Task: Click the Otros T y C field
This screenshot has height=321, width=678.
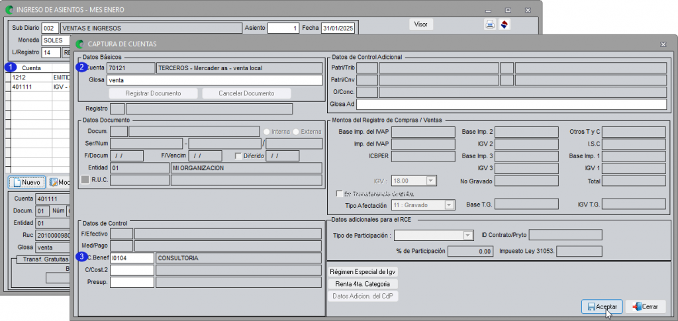Action: point(634,132)
